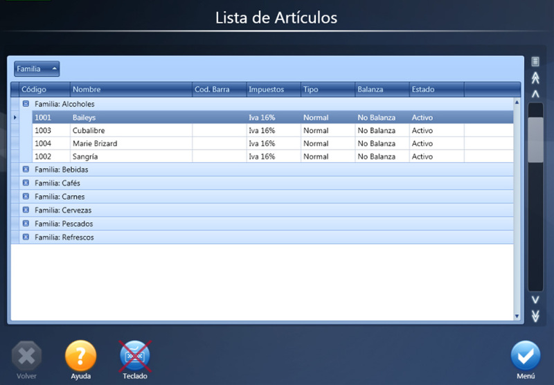Expand the Familia: Cafés group
The image size is (554, 385).
pyautogui.click(x=26, y=183)
